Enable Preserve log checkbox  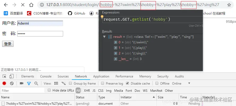tap(103, 83)
